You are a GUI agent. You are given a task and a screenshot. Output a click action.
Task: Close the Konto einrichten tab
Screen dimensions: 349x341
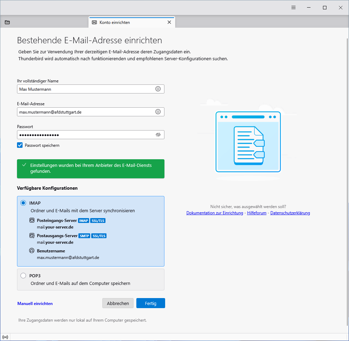pyautogui.click(x=169, y=23)
